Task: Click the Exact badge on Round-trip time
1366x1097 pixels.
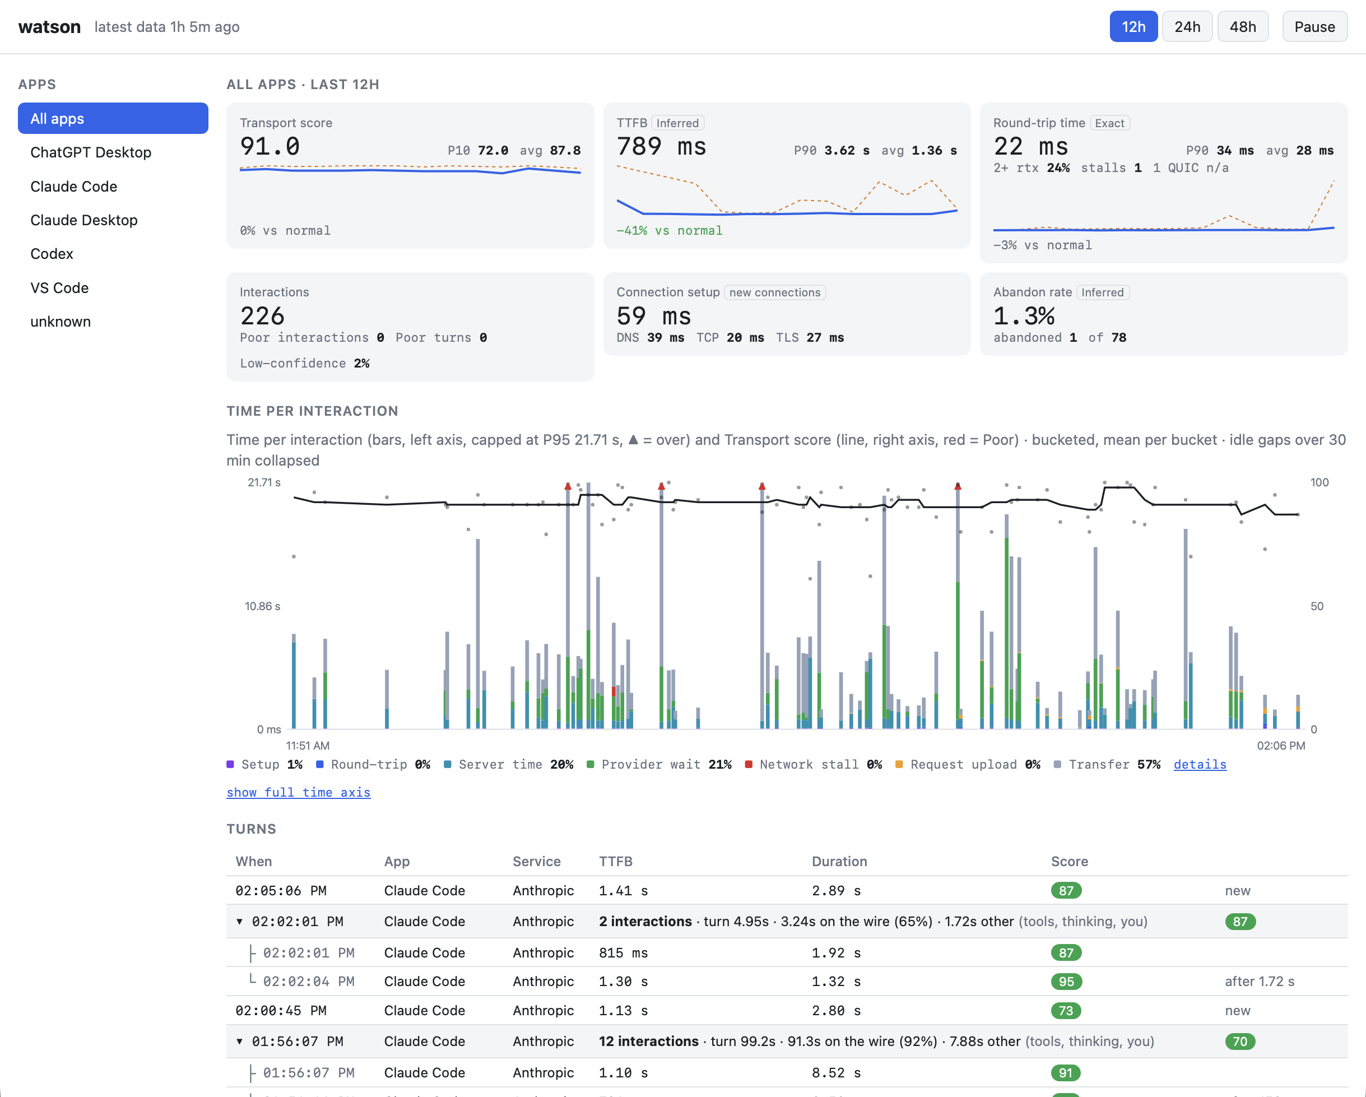Action: [1109, 123]
